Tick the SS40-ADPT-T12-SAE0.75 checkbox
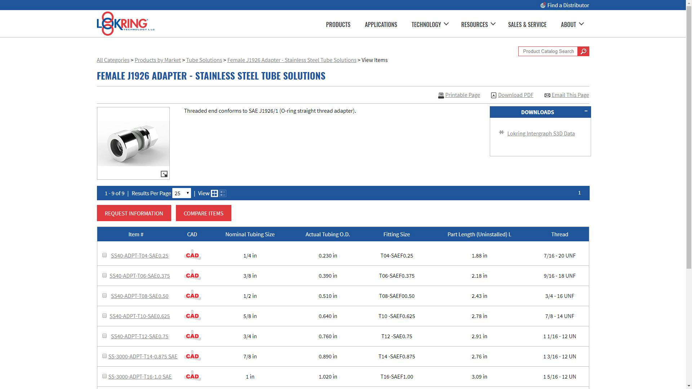This screenshot has width=692, height=389. coord(105,336)
